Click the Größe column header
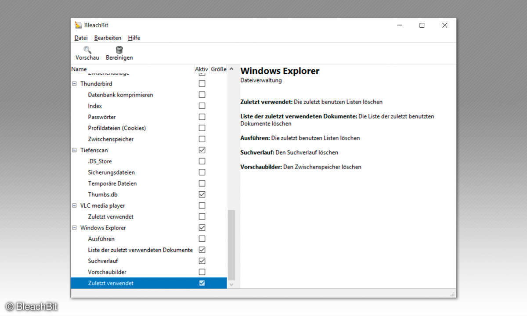 click(218, 69)
